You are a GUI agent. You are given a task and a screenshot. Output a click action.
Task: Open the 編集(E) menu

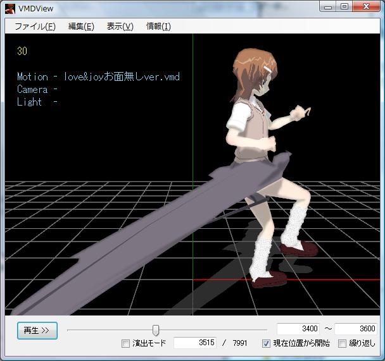[81, 26]
